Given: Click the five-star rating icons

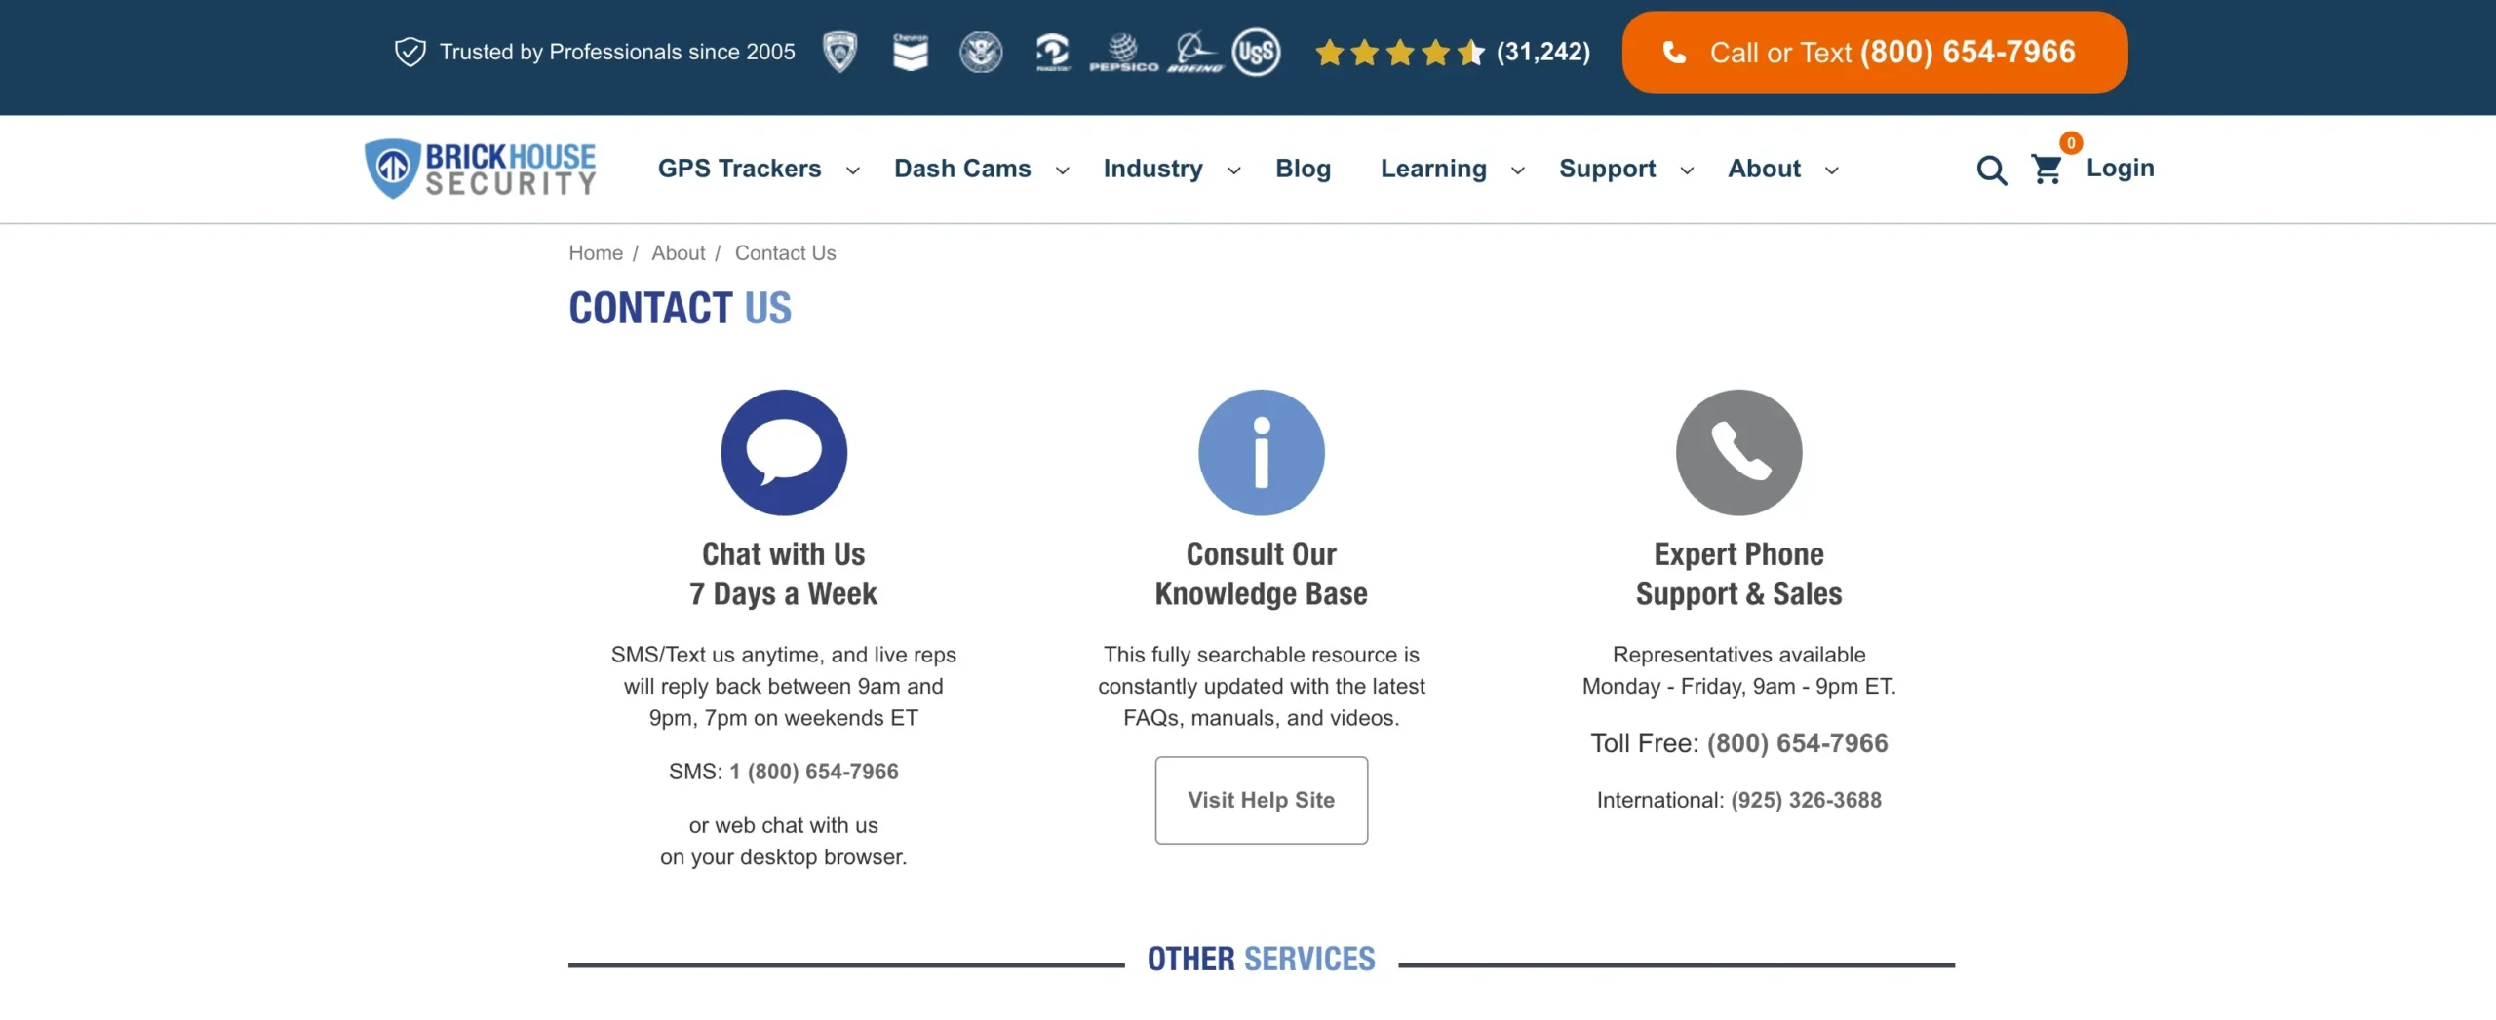Looking at the screenshot, I should (x=1399, y=53).
